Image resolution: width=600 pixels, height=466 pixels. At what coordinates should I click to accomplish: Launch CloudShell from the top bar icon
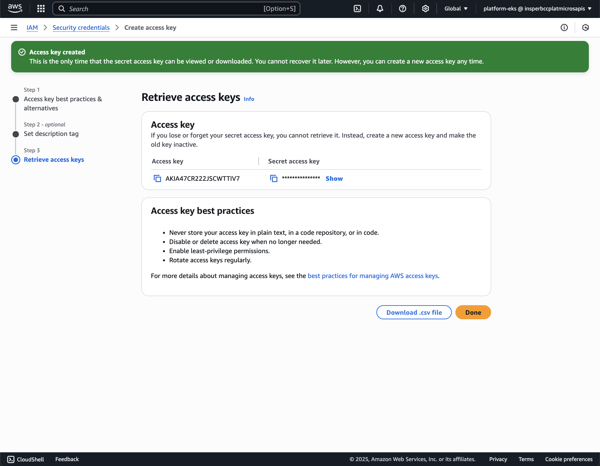pos(357,9)
